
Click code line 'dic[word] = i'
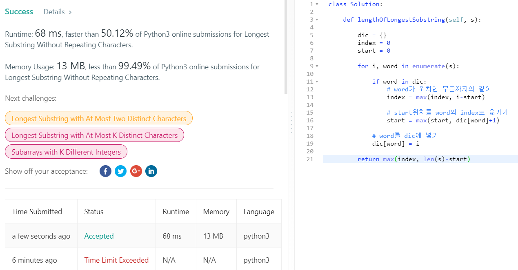point(396,144)
